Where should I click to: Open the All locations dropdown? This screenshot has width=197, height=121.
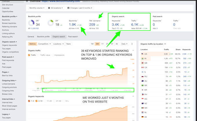point(55,8)
